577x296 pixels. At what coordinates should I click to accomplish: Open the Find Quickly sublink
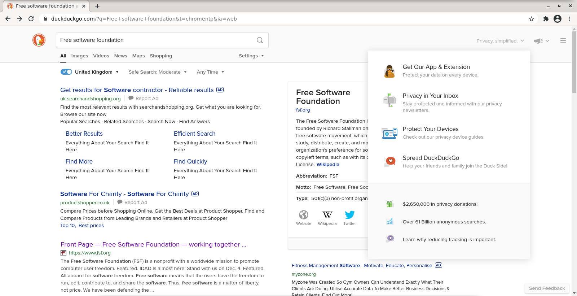(190, 161)
